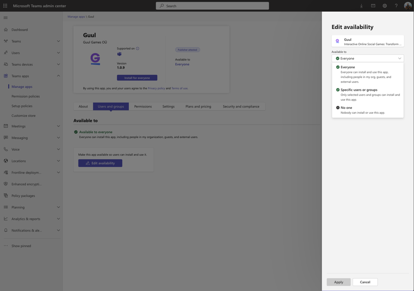Open Customize store in sidebar
This screenshot has height=291, width=414.
coord(23,116)
